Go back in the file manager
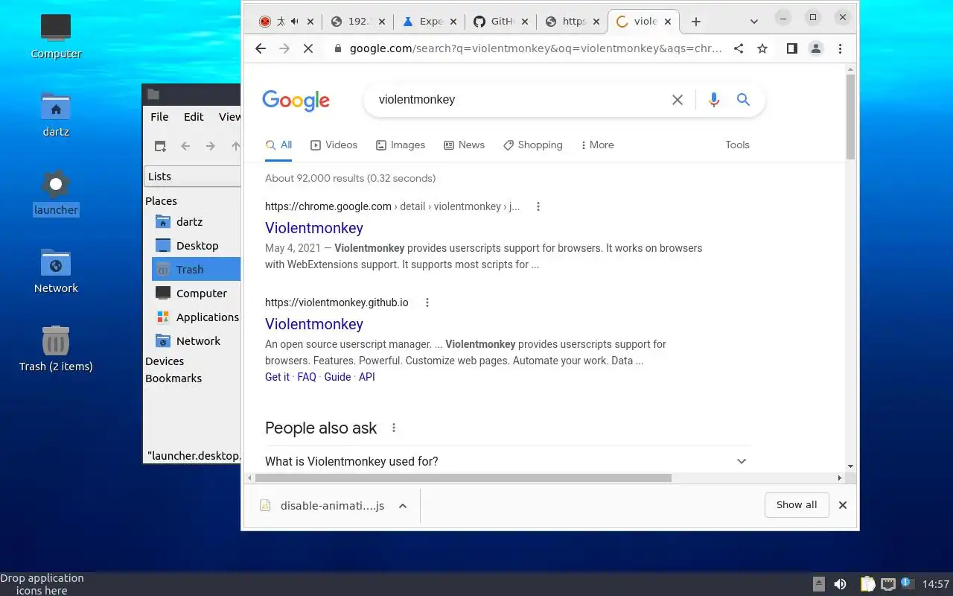This screenshot has width=953, height=596. (x=185, y=146)
